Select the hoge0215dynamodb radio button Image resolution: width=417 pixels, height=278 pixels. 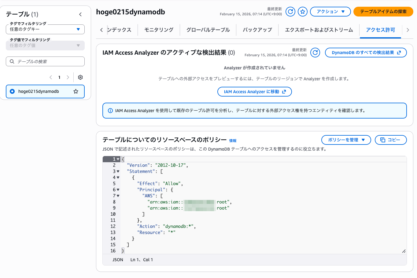coord(12,91)
